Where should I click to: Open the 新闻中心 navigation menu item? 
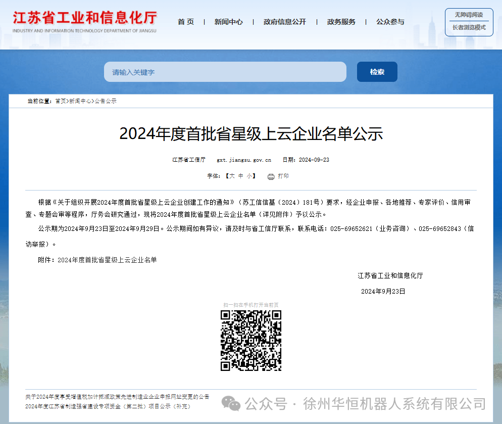pos(228,22)
